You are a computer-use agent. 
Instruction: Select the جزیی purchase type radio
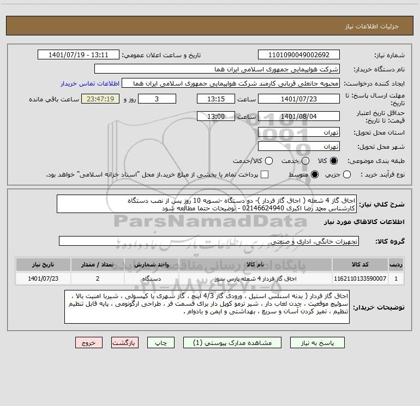click(x=347, y=174)
